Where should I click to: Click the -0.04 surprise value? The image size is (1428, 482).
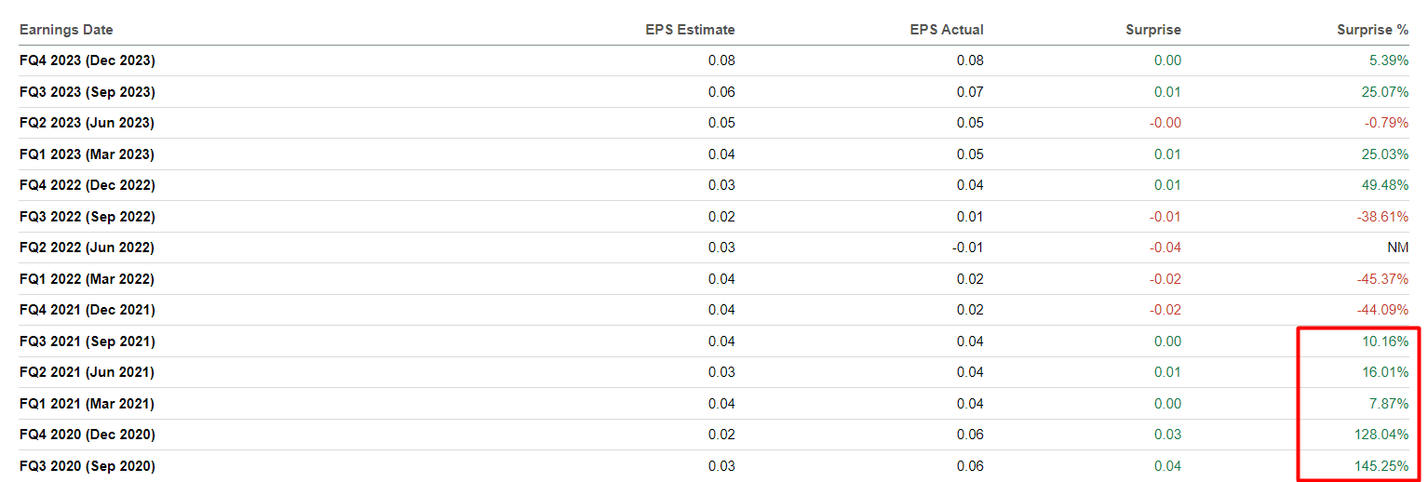[1165, 248]
